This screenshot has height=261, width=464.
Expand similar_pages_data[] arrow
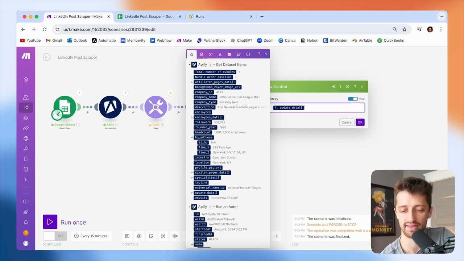(192, 173)
